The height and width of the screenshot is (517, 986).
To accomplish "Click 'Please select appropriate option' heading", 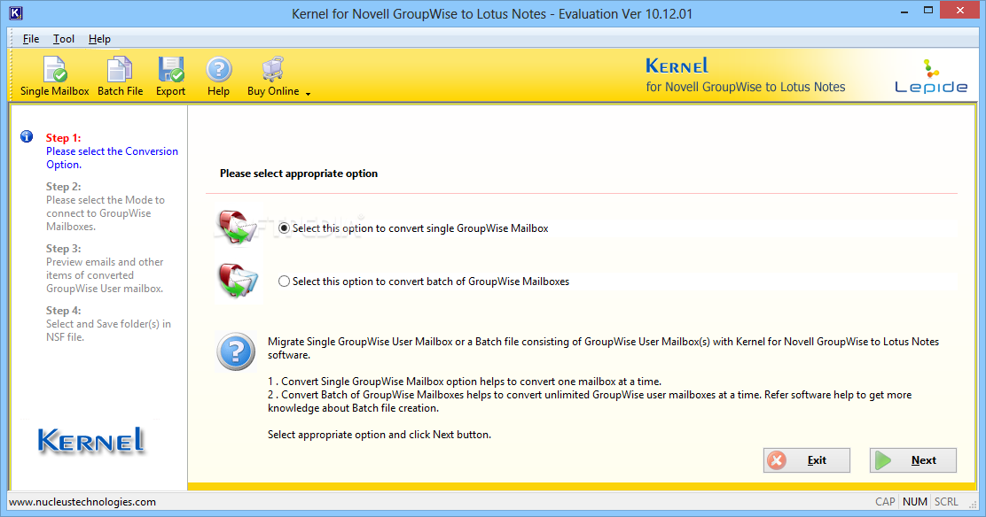I will [x=299, y=174].
